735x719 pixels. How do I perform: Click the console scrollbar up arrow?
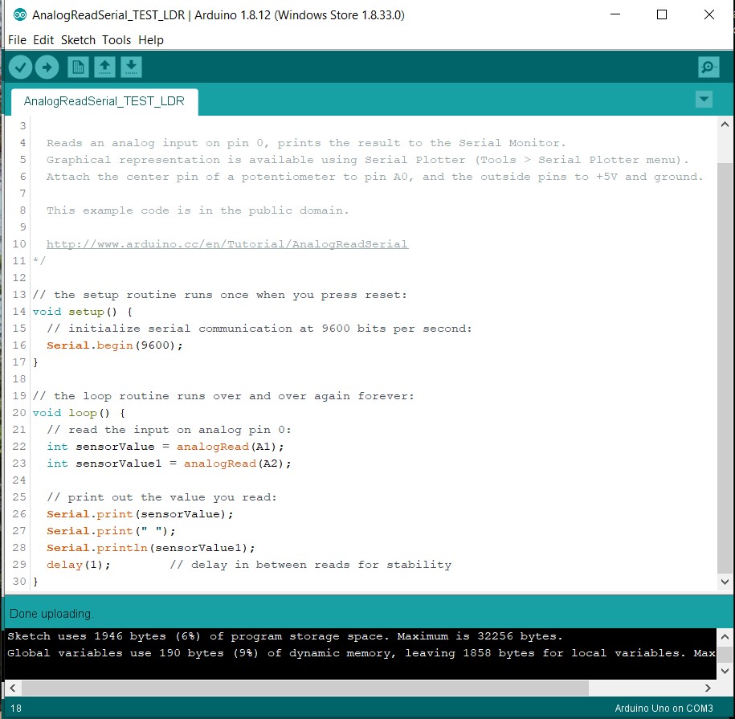725,636
